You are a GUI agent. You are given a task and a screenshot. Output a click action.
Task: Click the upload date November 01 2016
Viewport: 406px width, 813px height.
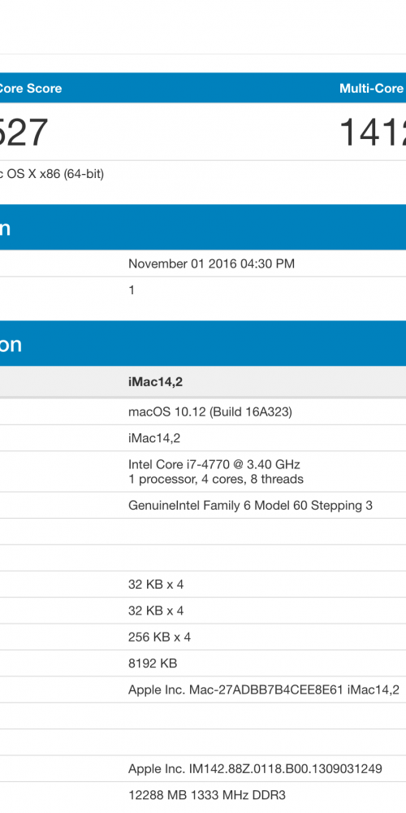(211, 263)
